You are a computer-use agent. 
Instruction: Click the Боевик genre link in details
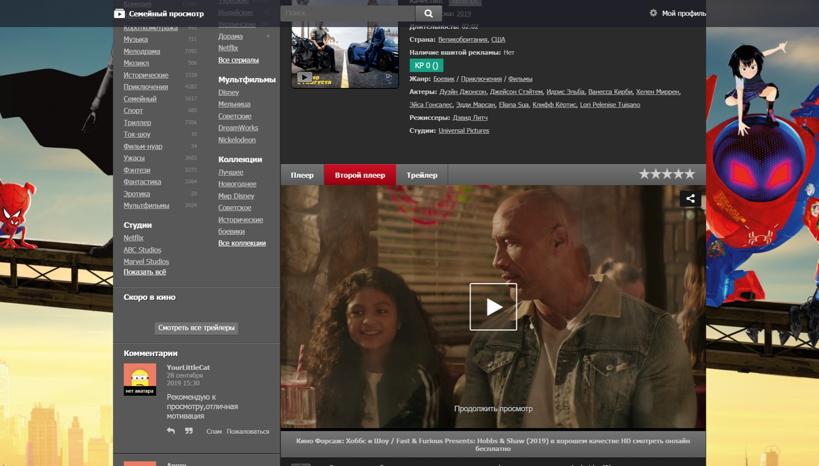pyautogui.click(x=444, y=79)
